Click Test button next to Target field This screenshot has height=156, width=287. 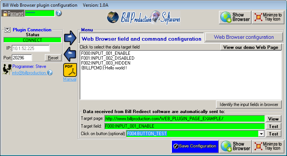pyautogui.click(x=274, y=127)
